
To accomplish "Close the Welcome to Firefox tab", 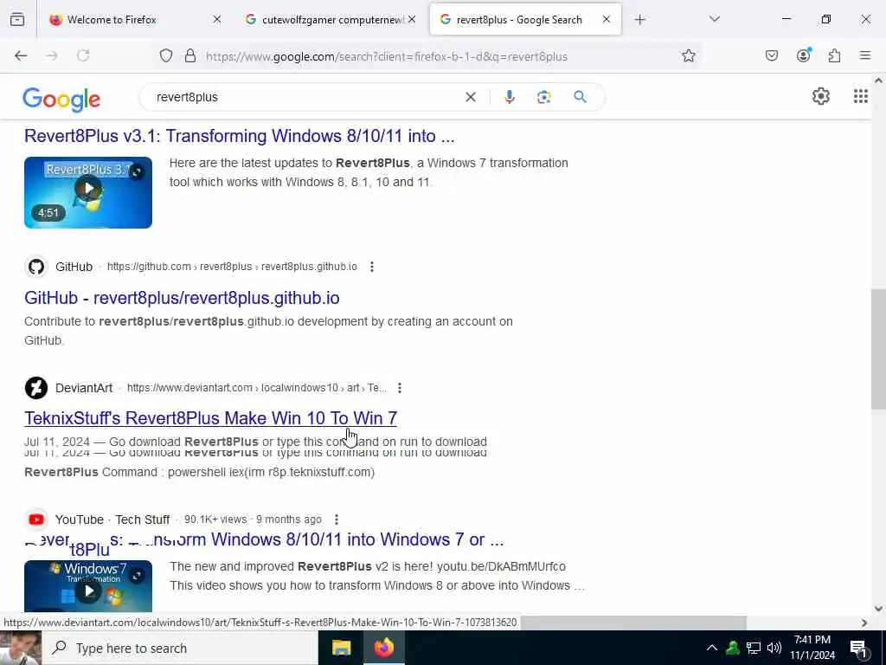I will (217, 19).
